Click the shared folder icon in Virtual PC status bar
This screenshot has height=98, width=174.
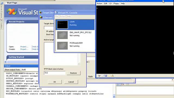click(109, 76)
